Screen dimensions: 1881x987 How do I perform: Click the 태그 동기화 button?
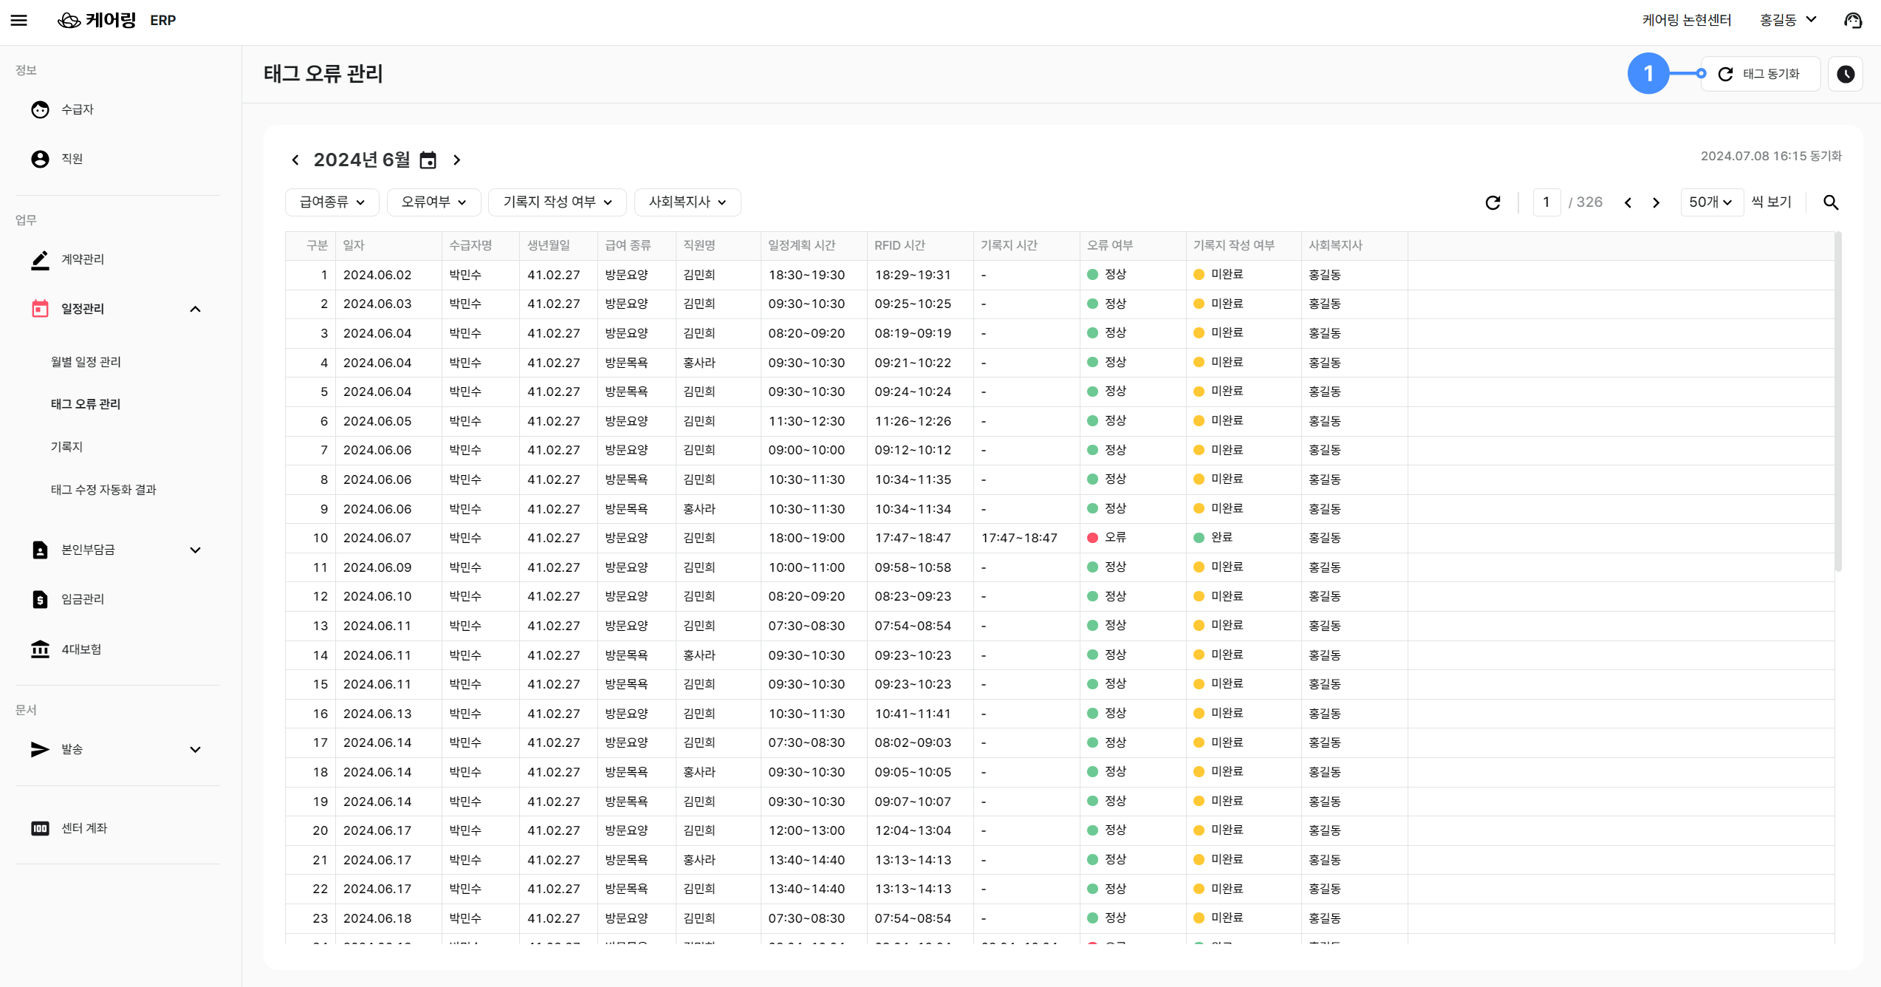coord(1761,74)
